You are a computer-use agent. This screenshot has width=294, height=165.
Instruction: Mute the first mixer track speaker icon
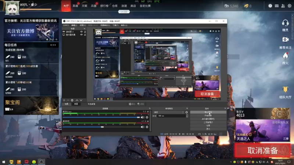(x=143, y=117)
